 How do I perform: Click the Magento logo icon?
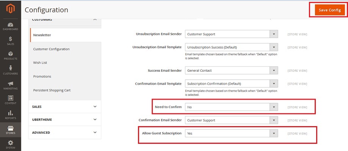(x=11, y=9)
